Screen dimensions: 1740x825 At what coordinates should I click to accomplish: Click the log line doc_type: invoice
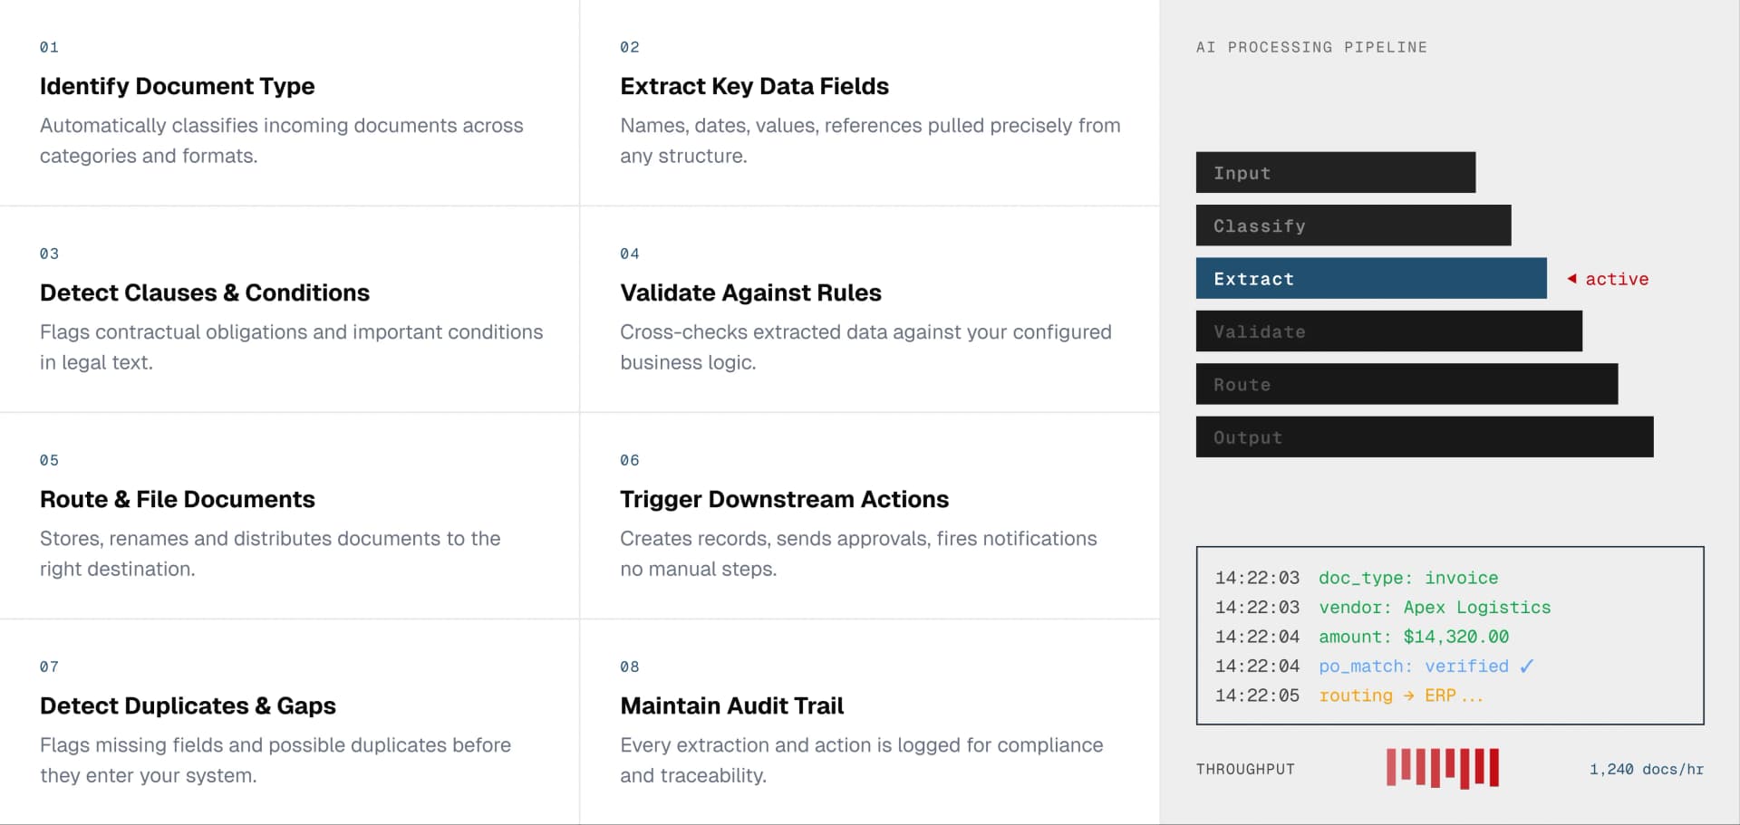point(1408,578)
